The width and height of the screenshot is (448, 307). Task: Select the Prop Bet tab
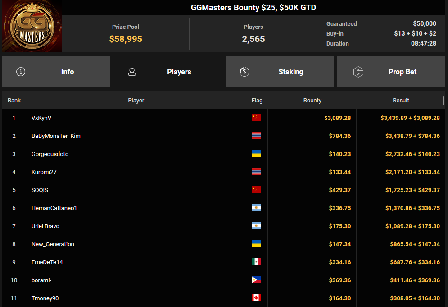tap(391, 72)
